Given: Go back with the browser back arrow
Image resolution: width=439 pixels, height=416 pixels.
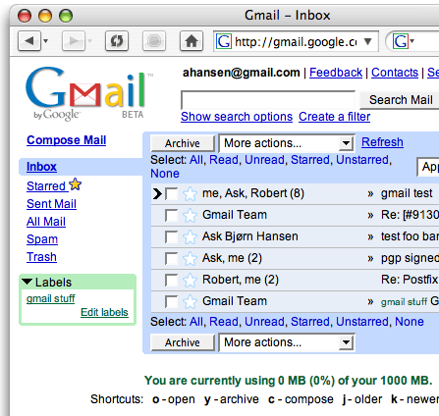Looking at the screenshot, I should coord(29,41).
